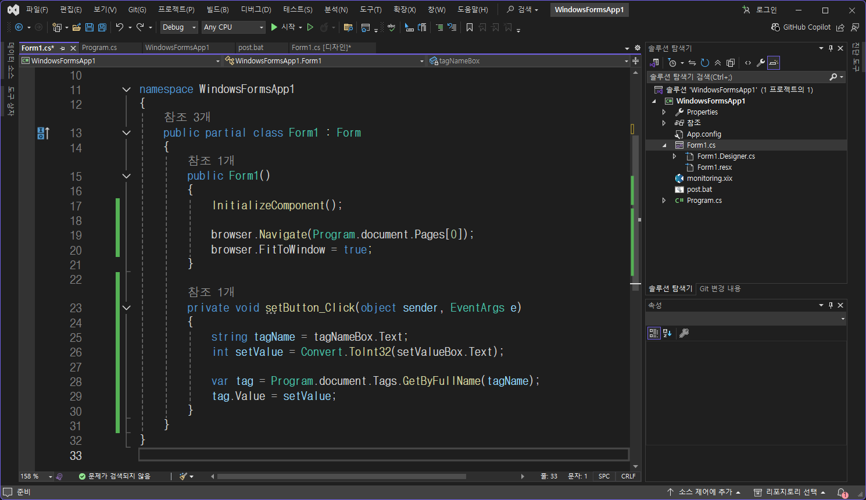The image size is (866, 500).
Task: Click the bookmark icon in toolbar
Action: click(470, 27)
